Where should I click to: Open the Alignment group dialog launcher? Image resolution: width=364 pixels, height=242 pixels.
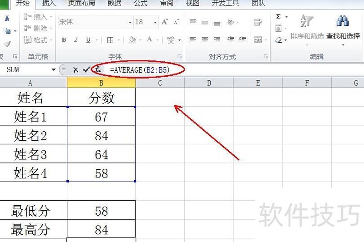[266, 56]
